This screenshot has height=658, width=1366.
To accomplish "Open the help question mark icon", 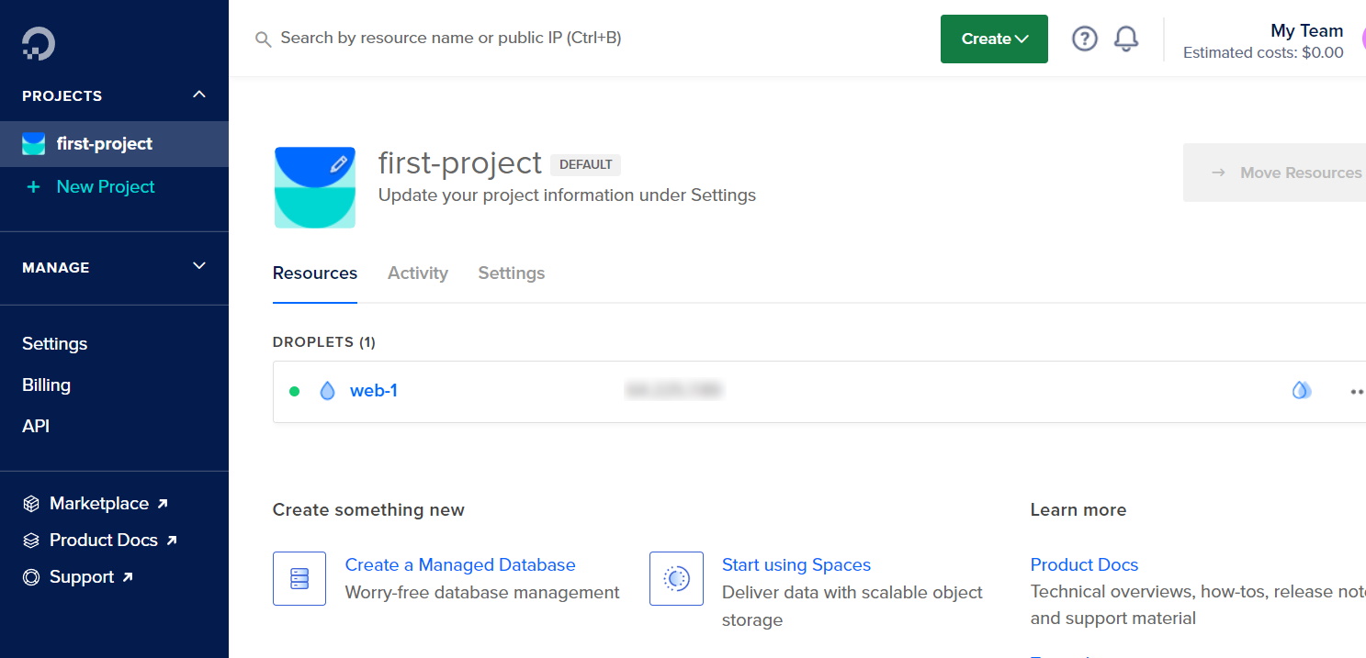I will (1085, 39).
